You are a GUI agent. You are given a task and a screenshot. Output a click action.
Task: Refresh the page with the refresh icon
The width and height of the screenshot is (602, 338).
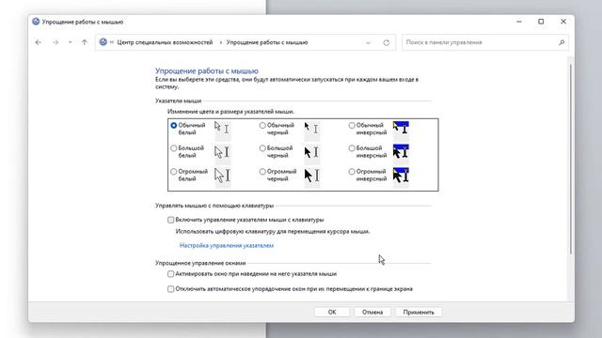point(387,42)
